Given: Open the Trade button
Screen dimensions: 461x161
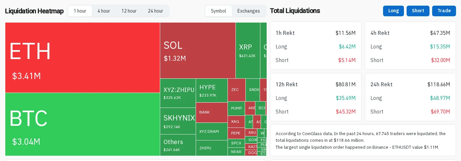Looking at the screenshot, I should point(444,11).
